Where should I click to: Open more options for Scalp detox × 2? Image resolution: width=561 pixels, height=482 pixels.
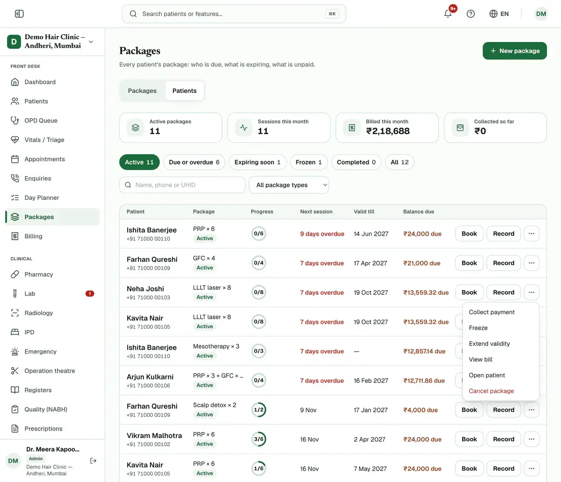(x=532, y=410)
